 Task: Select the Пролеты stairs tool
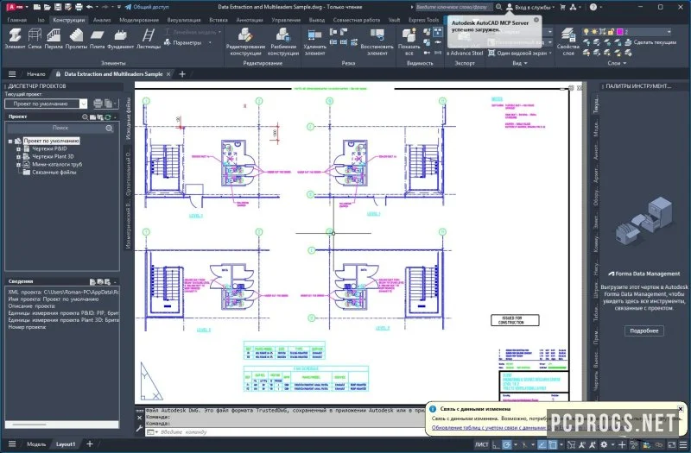tap(76, 38)
